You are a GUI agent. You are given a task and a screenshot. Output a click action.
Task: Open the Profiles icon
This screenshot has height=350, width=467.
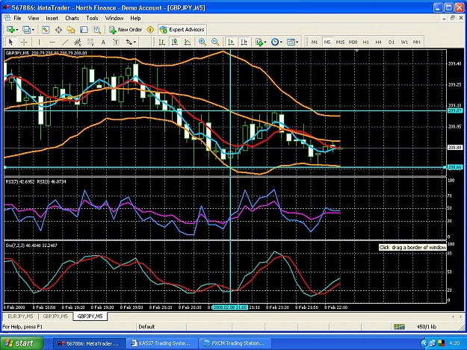(x=26, y=29)
